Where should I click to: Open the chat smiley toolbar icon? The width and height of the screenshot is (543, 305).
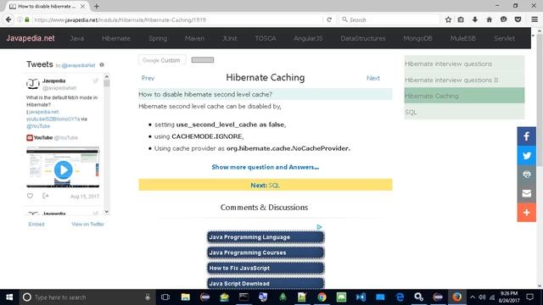click(x=503, y=19)
